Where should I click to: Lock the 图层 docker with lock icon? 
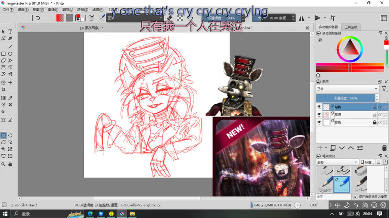tap(318, 82)
